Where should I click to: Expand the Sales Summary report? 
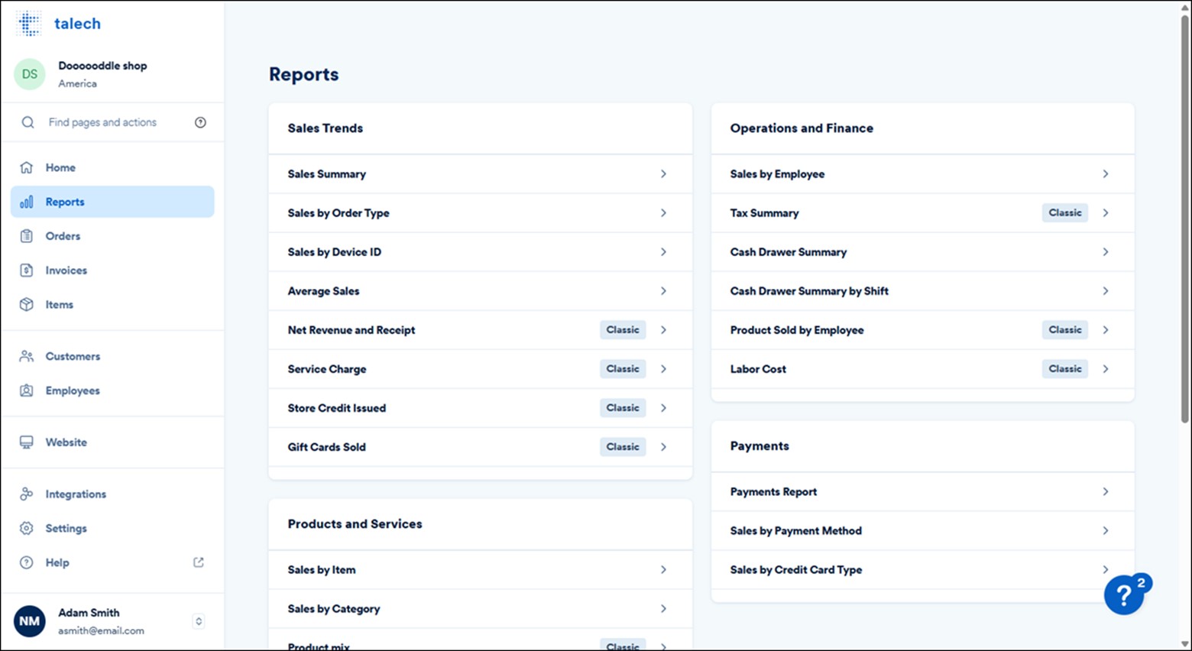click(x=480, y=173)
